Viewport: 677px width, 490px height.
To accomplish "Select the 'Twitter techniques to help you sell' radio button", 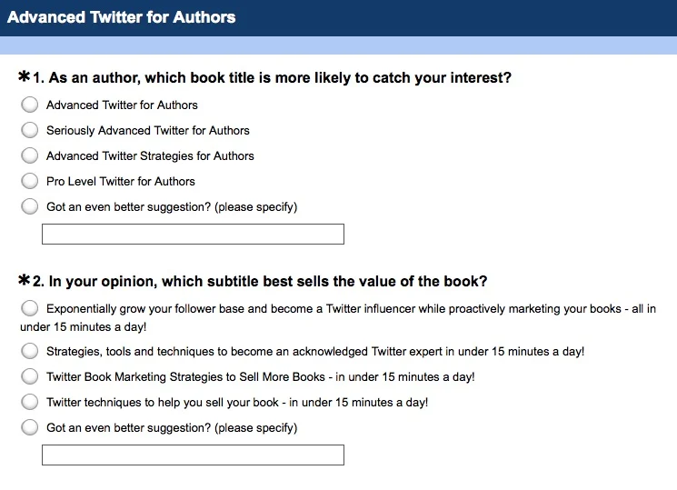I will (30, 402).
